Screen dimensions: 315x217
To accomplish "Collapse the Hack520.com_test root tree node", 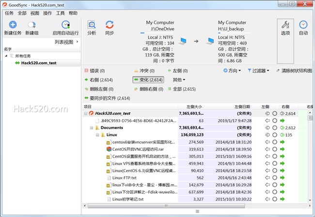I will coord(86,114).
